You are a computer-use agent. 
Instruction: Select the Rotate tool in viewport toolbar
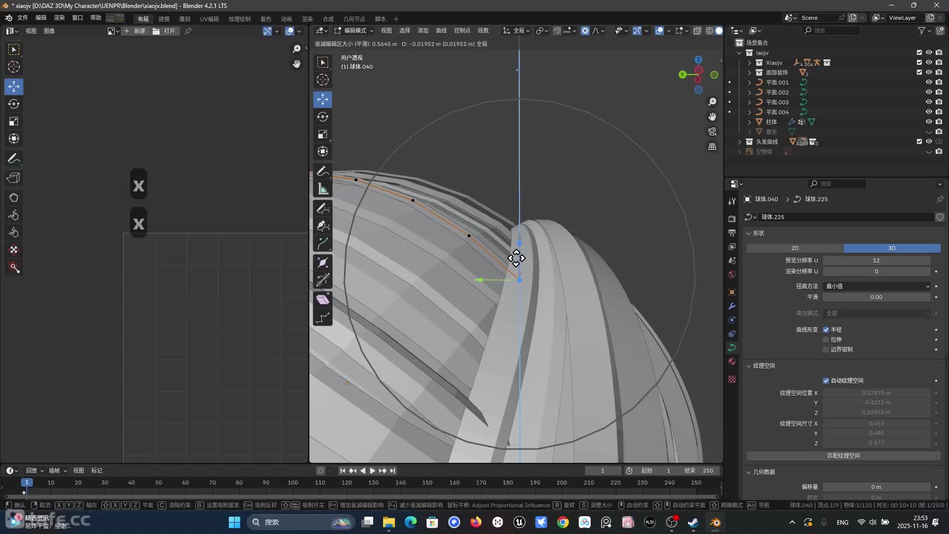tap(323, 117)
